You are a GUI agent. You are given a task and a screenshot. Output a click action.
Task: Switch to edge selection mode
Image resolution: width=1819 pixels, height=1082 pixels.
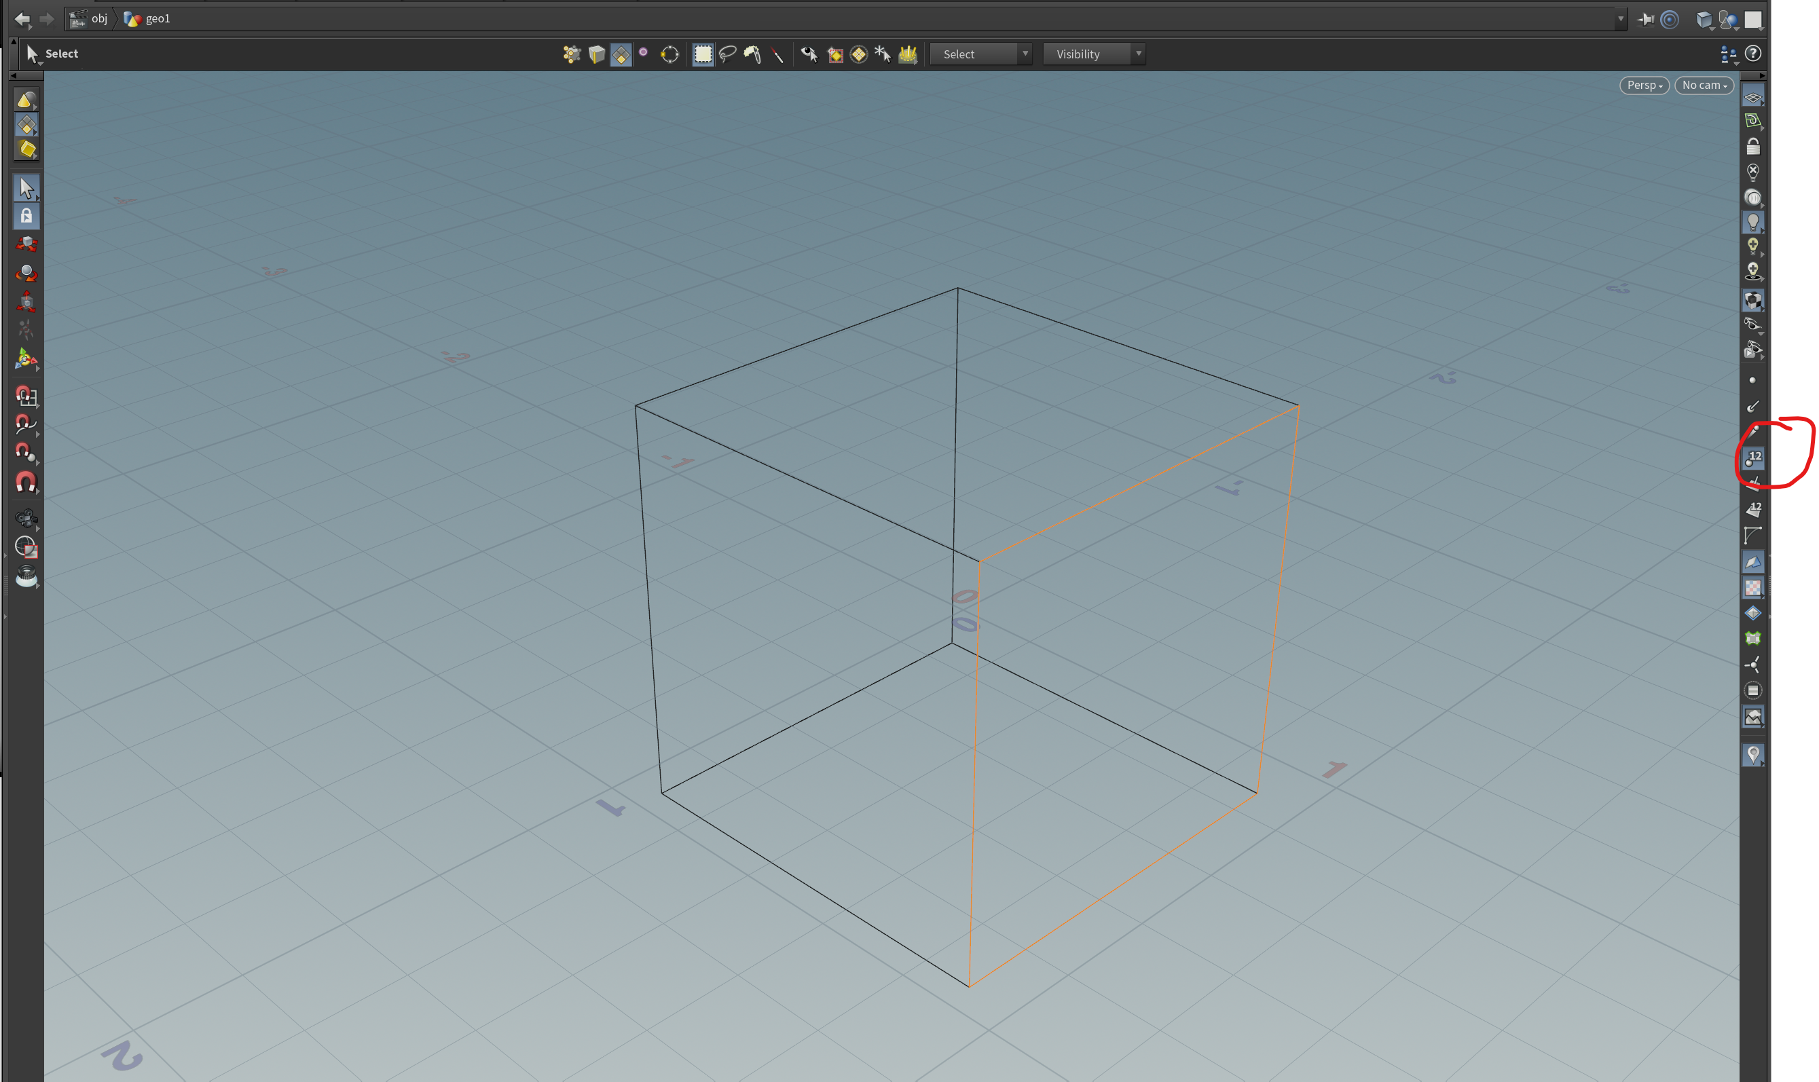[x=597, y=54]
